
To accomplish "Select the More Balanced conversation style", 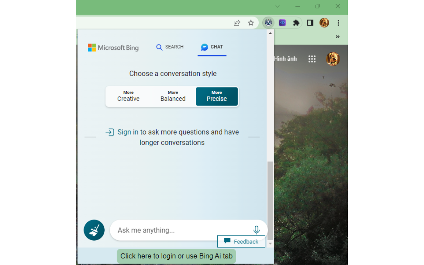I will (x=173, y=96).
